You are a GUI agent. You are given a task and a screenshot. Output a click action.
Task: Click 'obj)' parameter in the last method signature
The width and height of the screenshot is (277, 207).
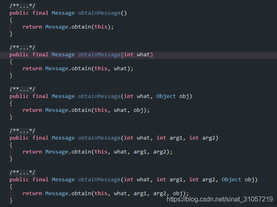point(251,180)
